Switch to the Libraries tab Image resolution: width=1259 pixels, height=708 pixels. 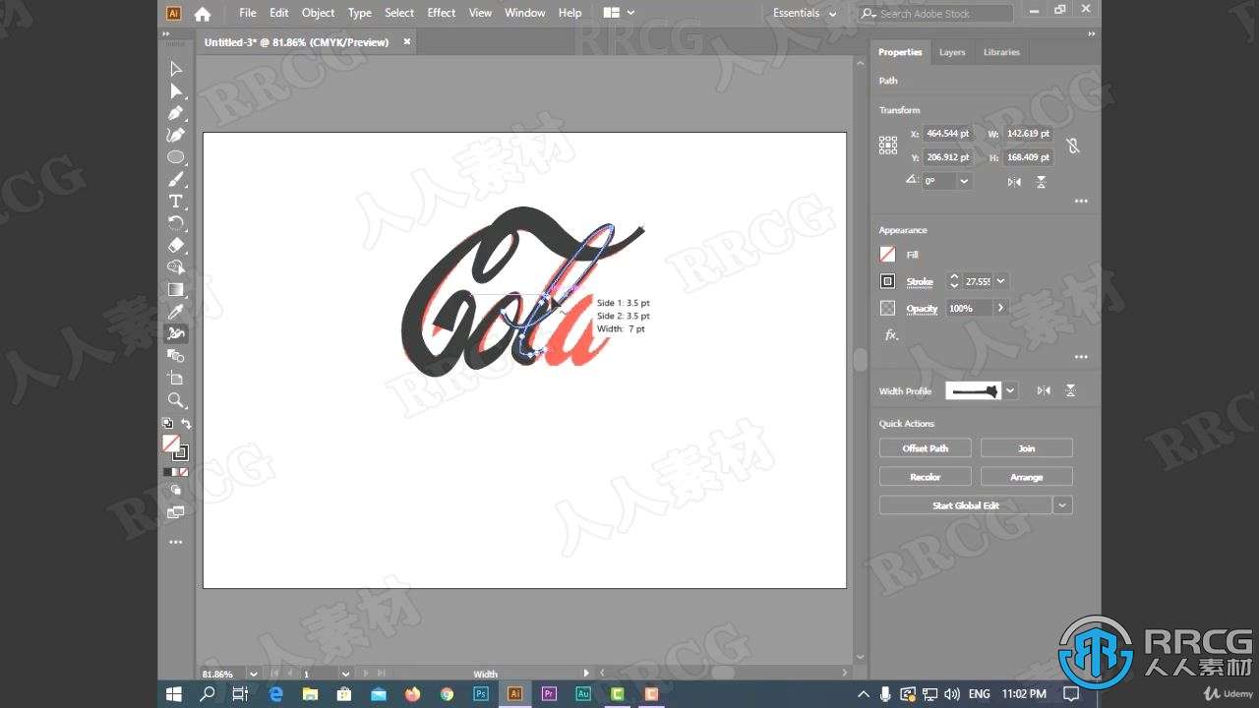tap(1001, 52)
